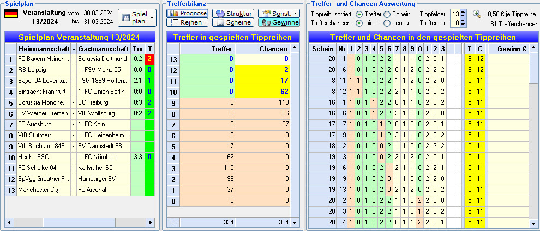Click the German flag icon

(x=11, y=14)
